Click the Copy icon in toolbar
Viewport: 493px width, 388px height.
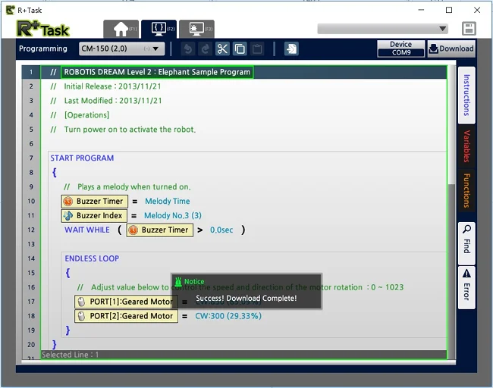(240, 49)
